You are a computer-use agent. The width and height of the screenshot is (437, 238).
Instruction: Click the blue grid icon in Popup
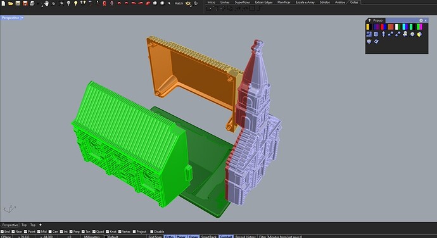369,34
